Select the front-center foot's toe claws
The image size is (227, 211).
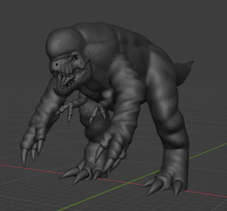click(79, 175)
